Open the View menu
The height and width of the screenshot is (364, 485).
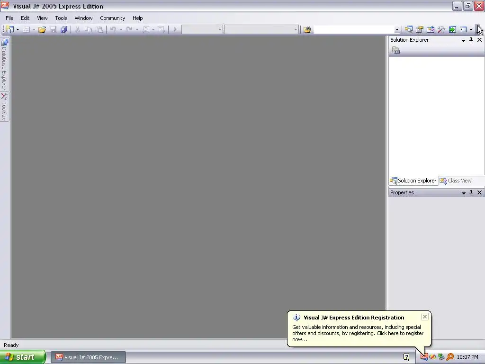[42, 18]
